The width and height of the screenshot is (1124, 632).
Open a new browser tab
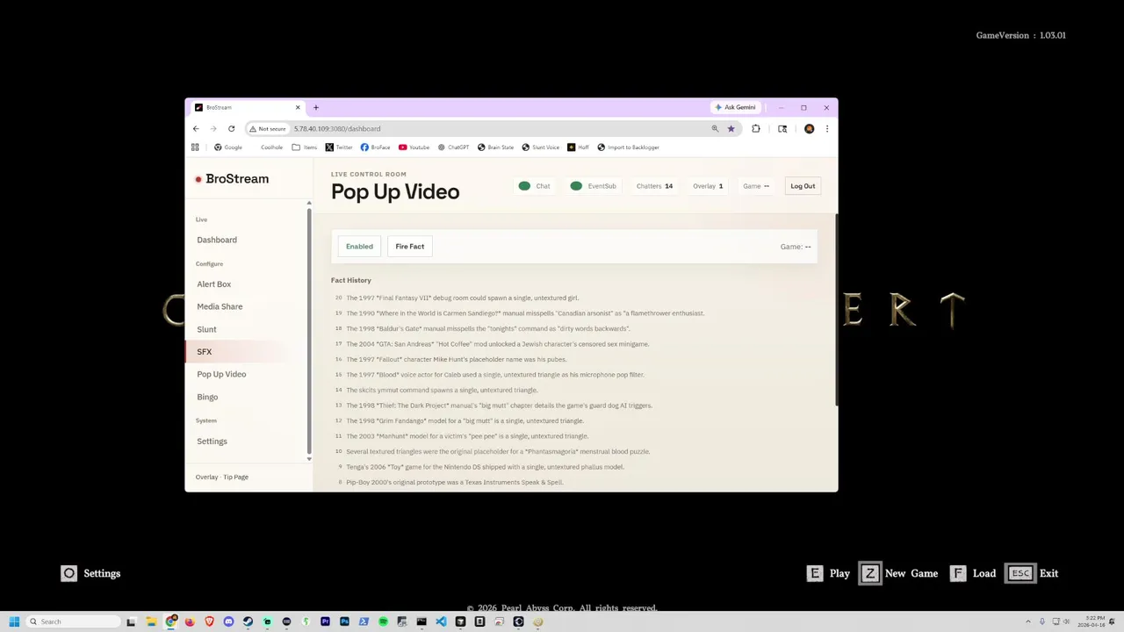point(316,107)
